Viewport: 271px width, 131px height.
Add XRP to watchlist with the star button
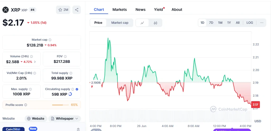[x=63, y=10]
